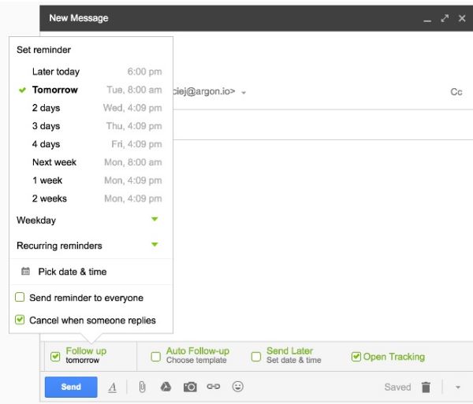
Task: Click calendar icon beside Pick date & time
Action: pos(25,272)
